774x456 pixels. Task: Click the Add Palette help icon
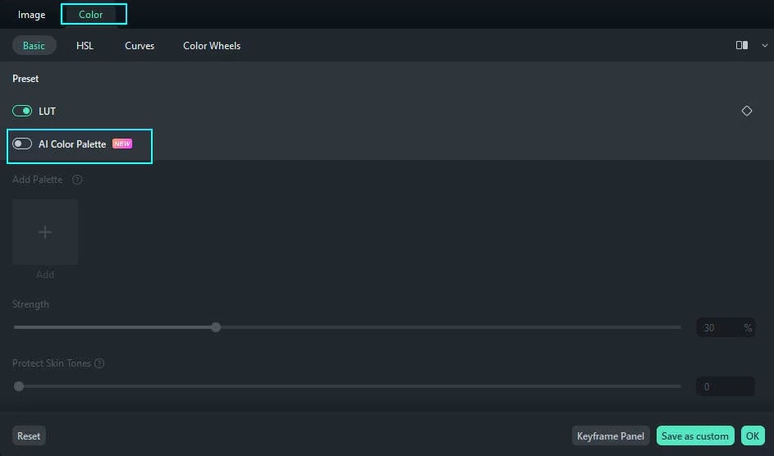[77, 180]
